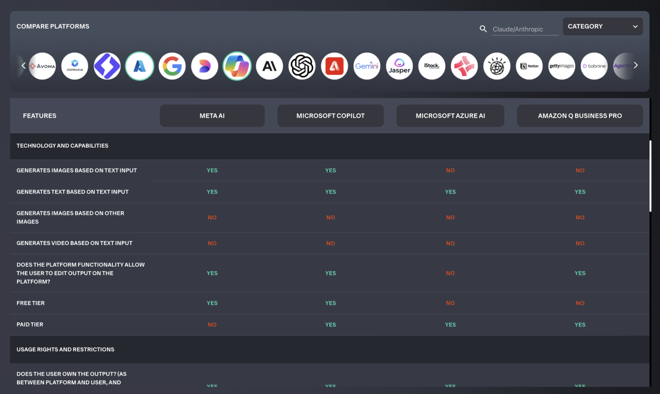
Task: Click the edit output on platform question
Action: click(x=81, y=273)
